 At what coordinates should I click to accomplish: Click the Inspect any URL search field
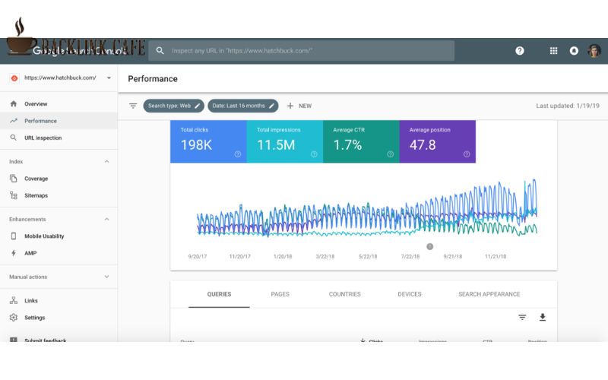pyautogui.click(x=301, y=51)
